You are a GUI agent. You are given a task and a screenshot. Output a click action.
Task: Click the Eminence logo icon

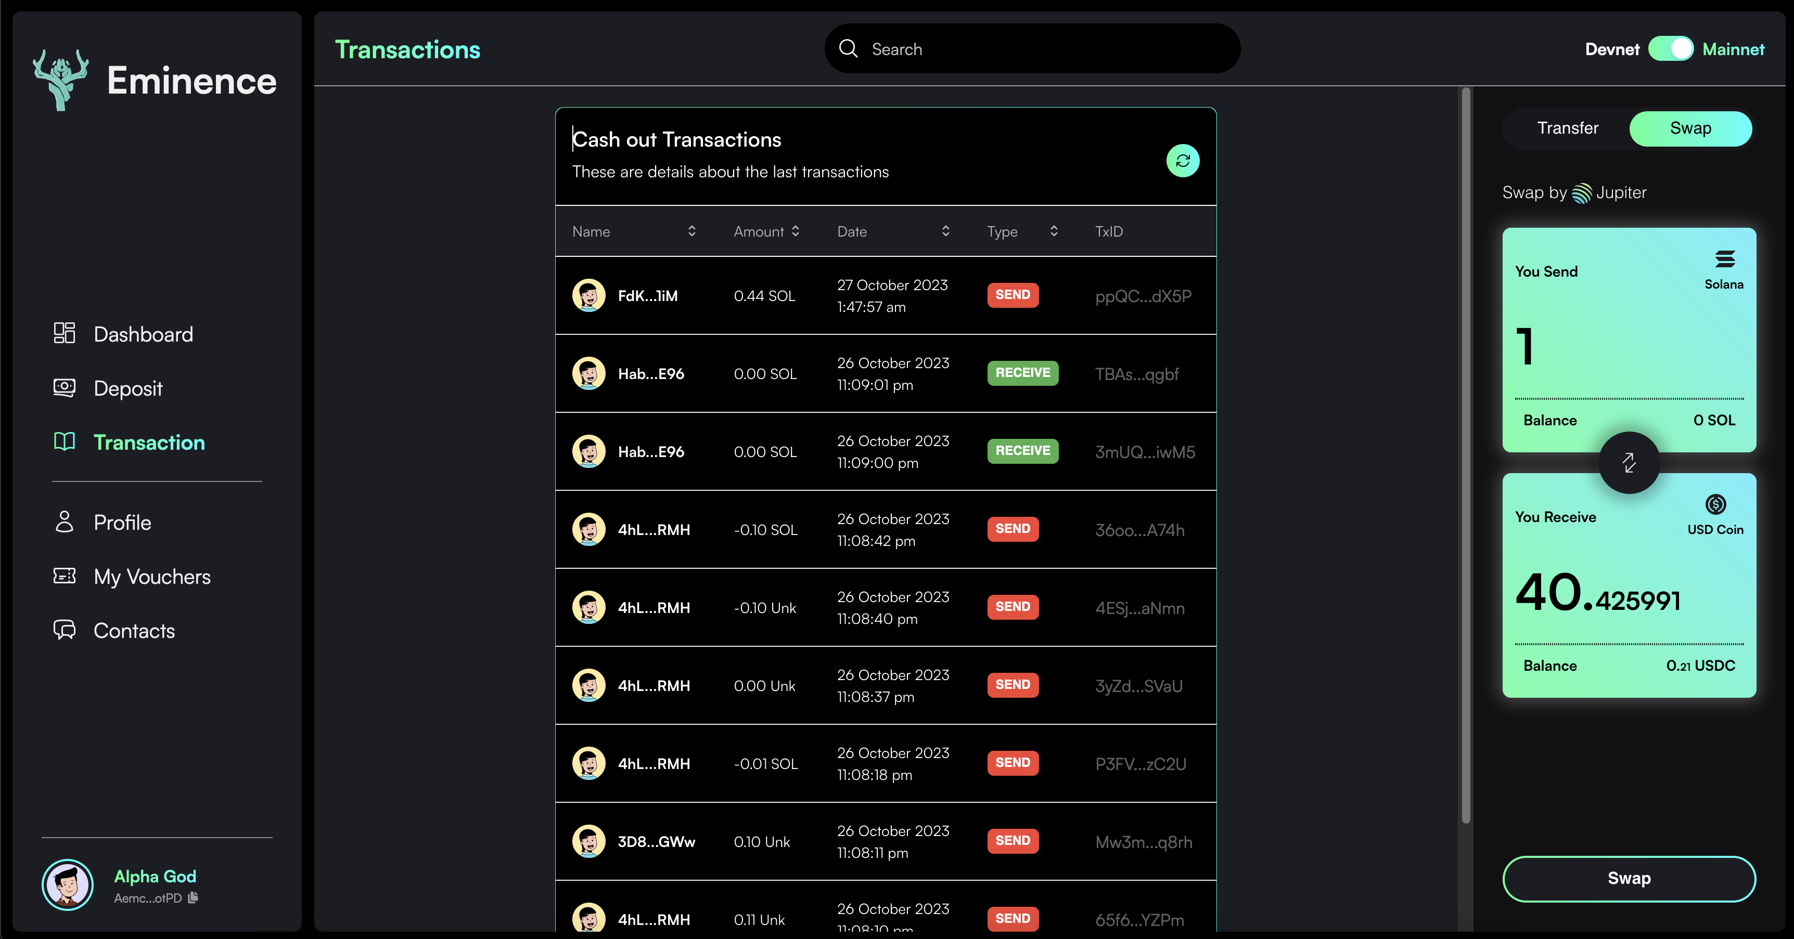tap(61, 80)
